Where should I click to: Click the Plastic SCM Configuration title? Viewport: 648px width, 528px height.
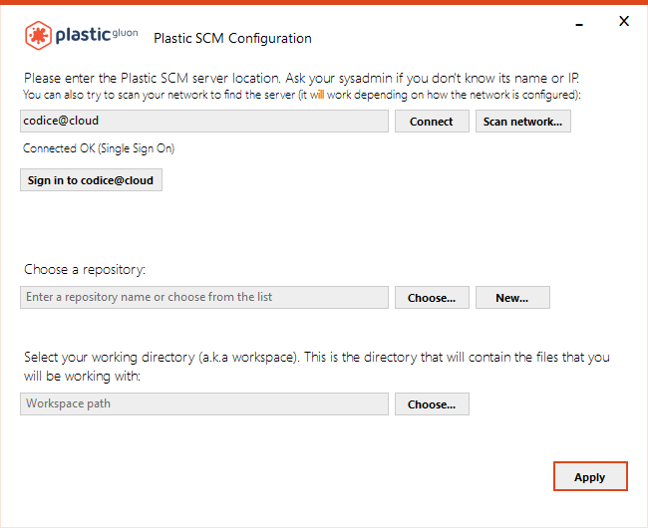232,39
